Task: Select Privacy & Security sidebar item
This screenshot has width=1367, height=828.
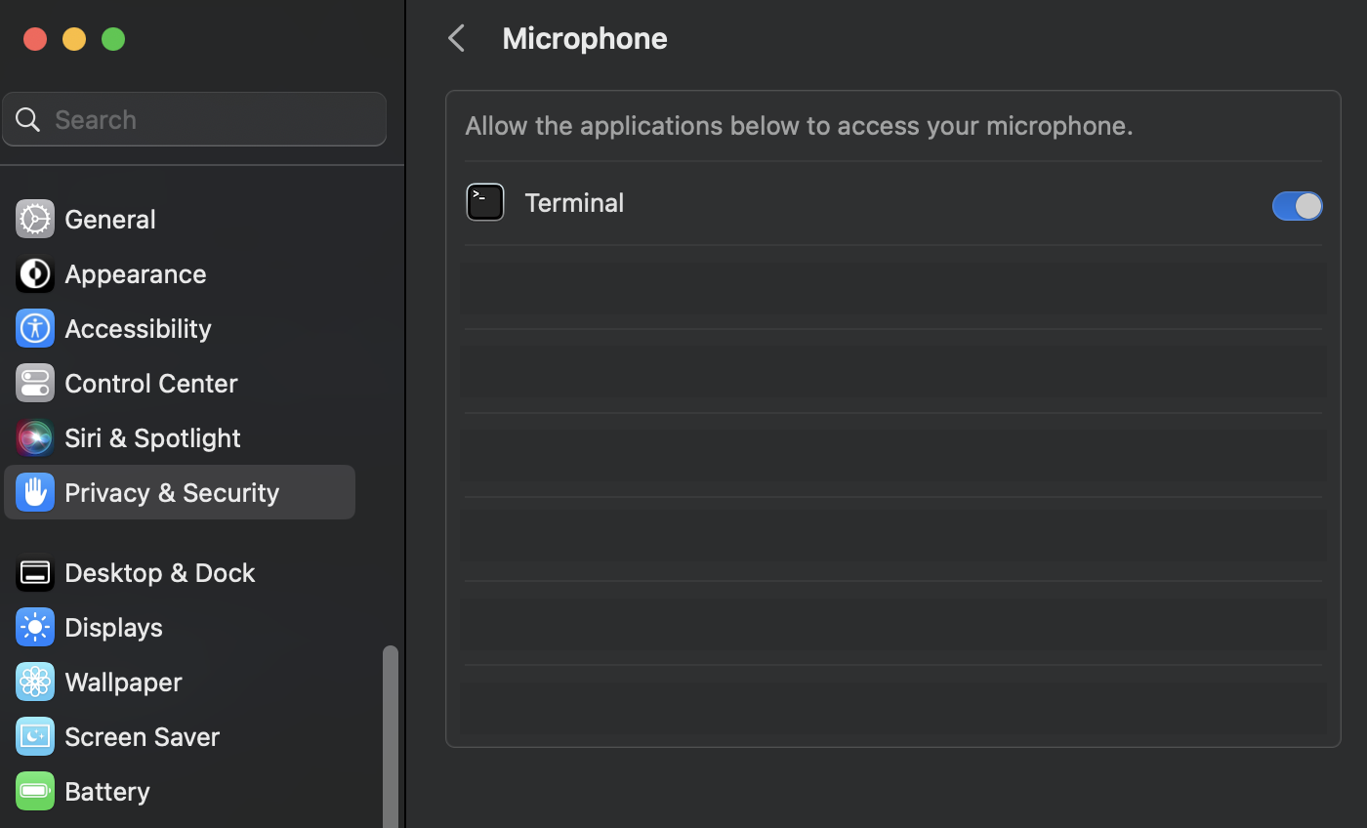Action: coord(180,492)
